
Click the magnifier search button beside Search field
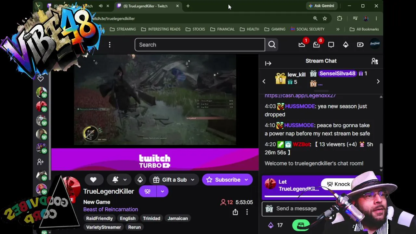click(272, 45)
